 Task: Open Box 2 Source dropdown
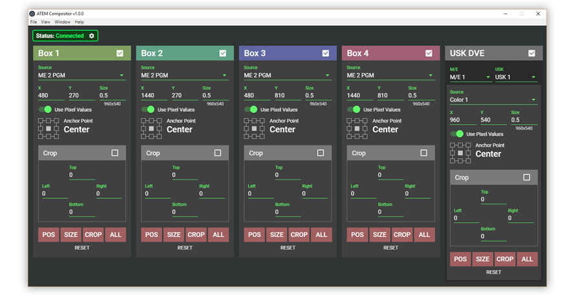184,76
